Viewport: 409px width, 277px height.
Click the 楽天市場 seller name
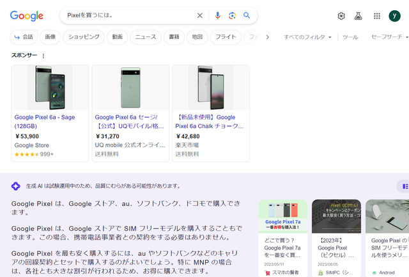pyautogui.click(x=187, y=145)
